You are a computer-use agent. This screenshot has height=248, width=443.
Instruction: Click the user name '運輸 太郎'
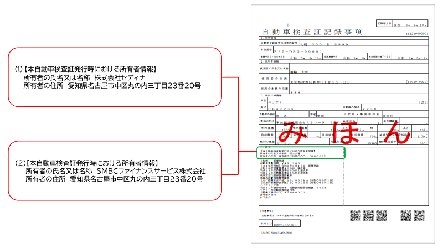tap(299, 72)
